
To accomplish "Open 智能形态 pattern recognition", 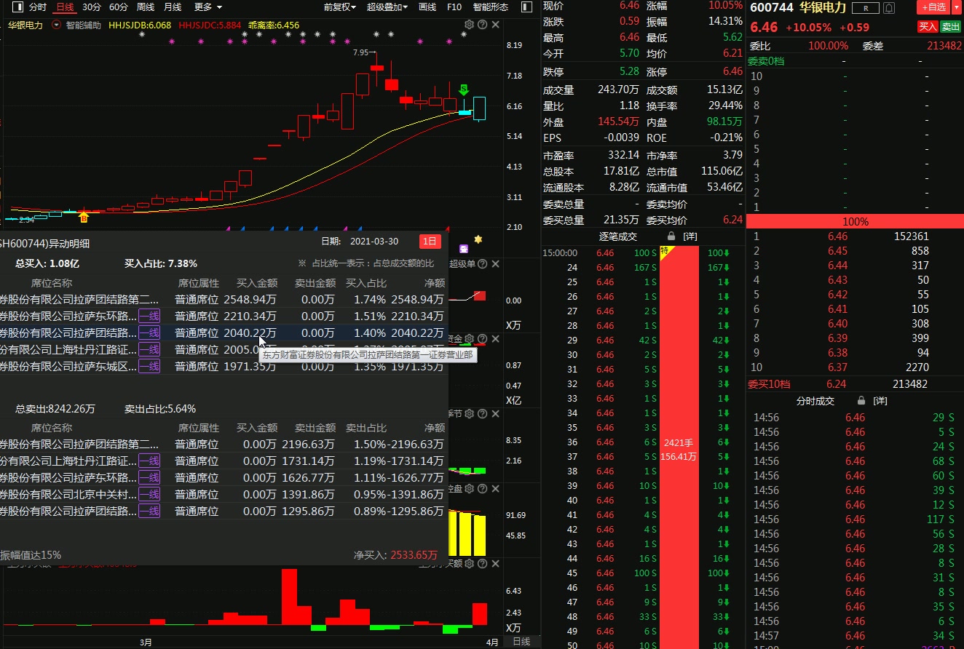I will point(491,7).
